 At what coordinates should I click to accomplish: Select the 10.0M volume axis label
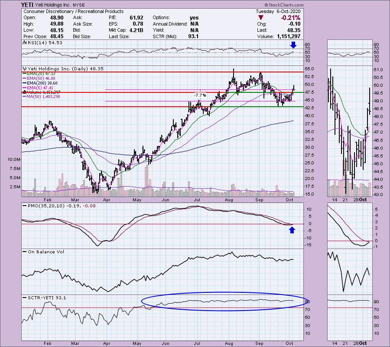point(14,160)
